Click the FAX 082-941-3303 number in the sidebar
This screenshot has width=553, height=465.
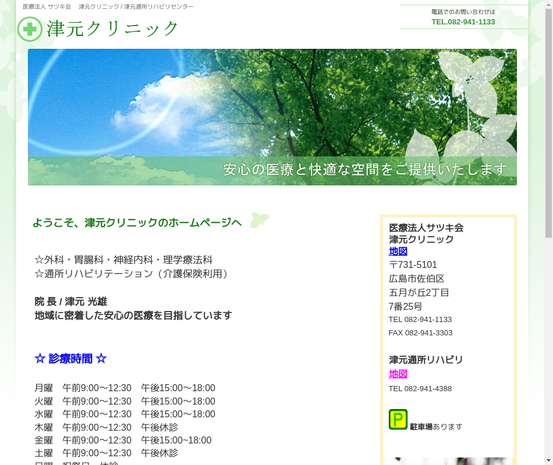point(420,333)
